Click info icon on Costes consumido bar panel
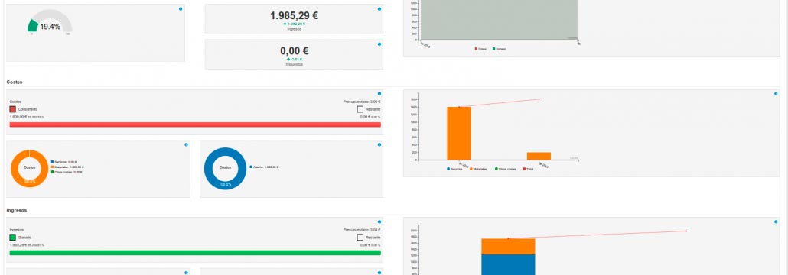Screen dimensions: 788x275 pos(379,94)
